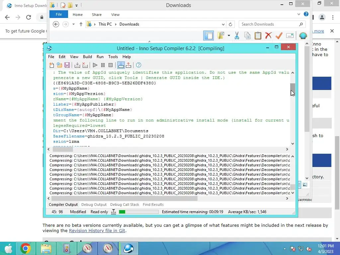This screenshot has width=340, height=255.
Task: Click the 'ssion=lzma' line in the script
Action: click(x=66, y=141)
